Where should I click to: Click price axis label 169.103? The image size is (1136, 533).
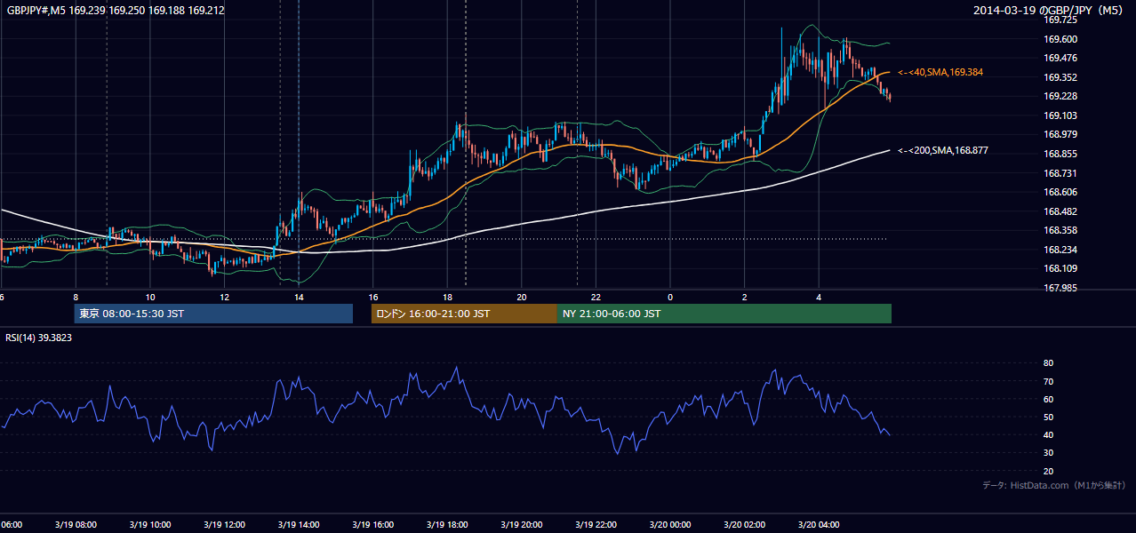pos(1060,115)
